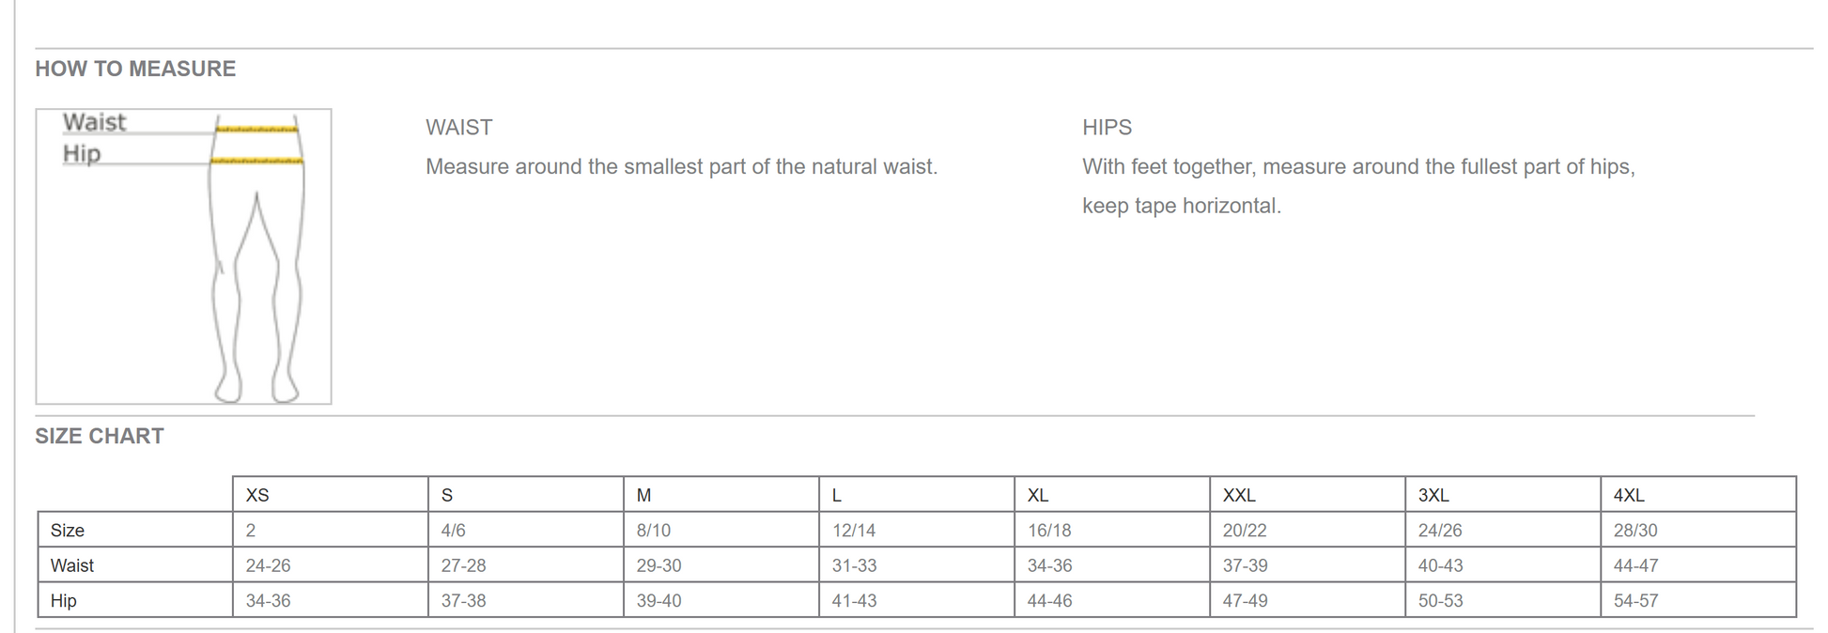The height and width of the screenshot is (633, 1828).
Task: Select the 4XL column header
Action: pyautogui.click(x=1698, y=494)
